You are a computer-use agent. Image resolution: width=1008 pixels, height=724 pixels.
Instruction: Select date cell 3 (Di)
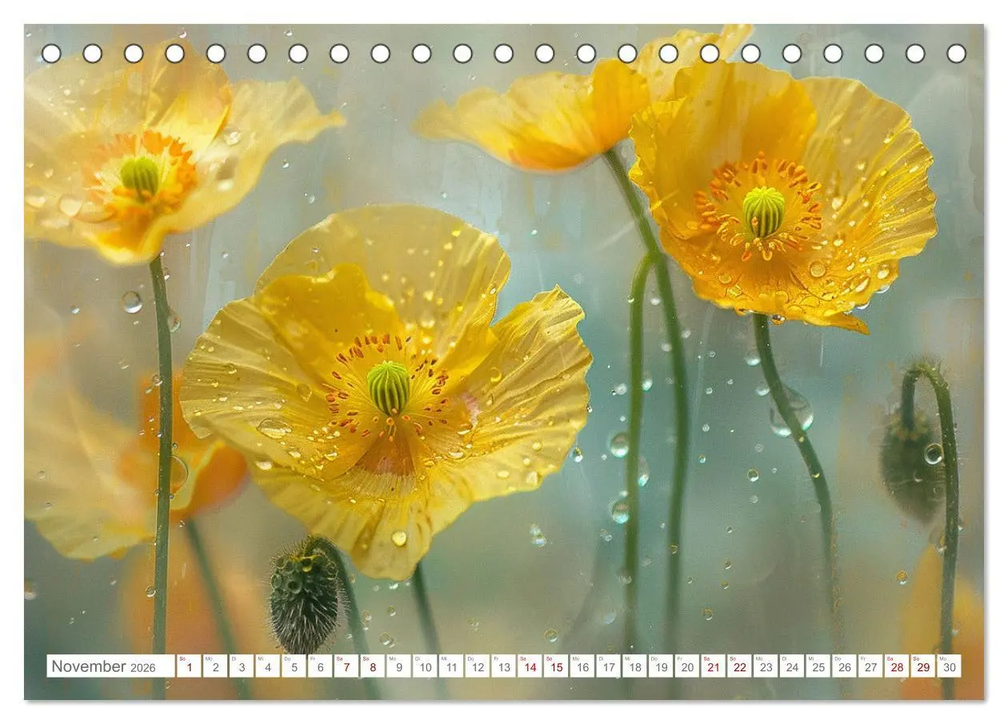(x=241, y=666)
